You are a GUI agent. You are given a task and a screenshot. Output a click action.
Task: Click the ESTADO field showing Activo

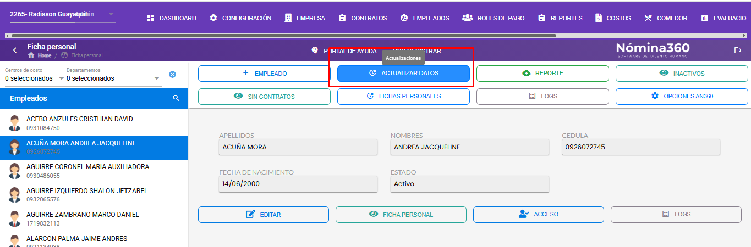tap(470, 184)
